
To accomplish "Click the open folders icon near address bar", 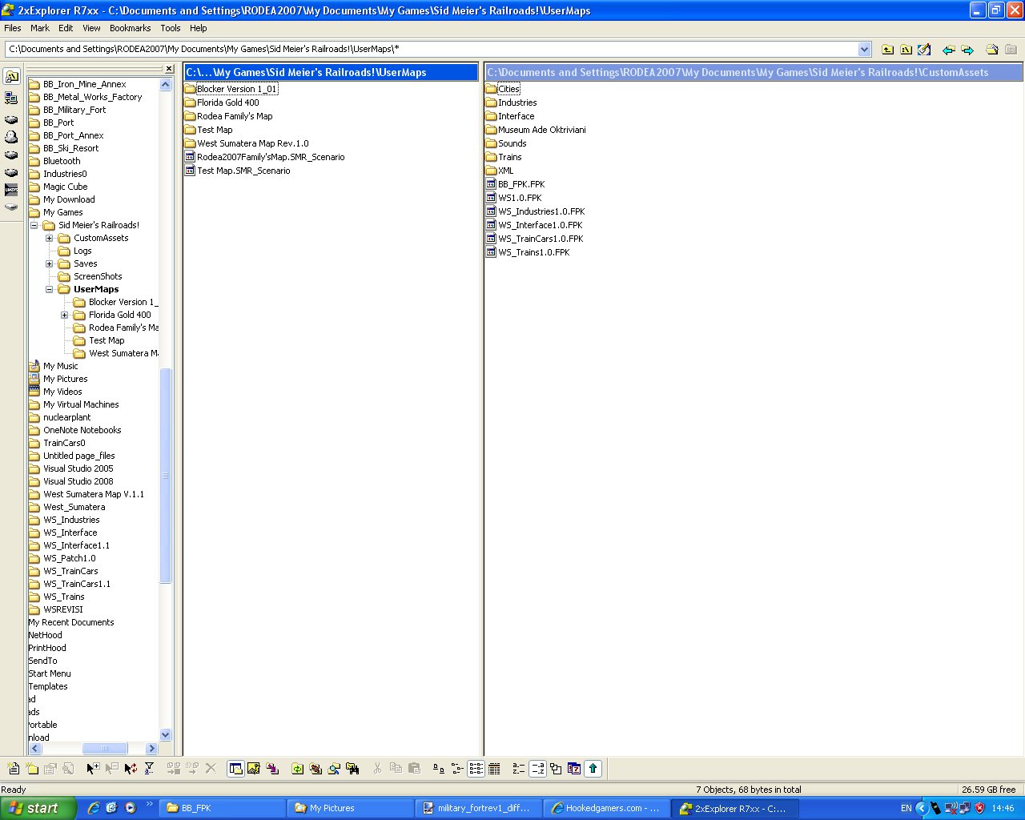I will [992, 50].
